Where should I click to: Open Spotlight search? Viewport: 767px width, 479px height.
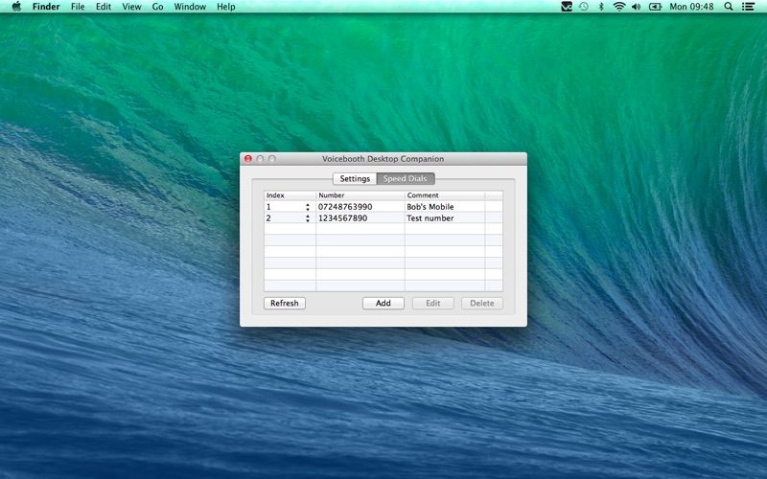(729, 7)
